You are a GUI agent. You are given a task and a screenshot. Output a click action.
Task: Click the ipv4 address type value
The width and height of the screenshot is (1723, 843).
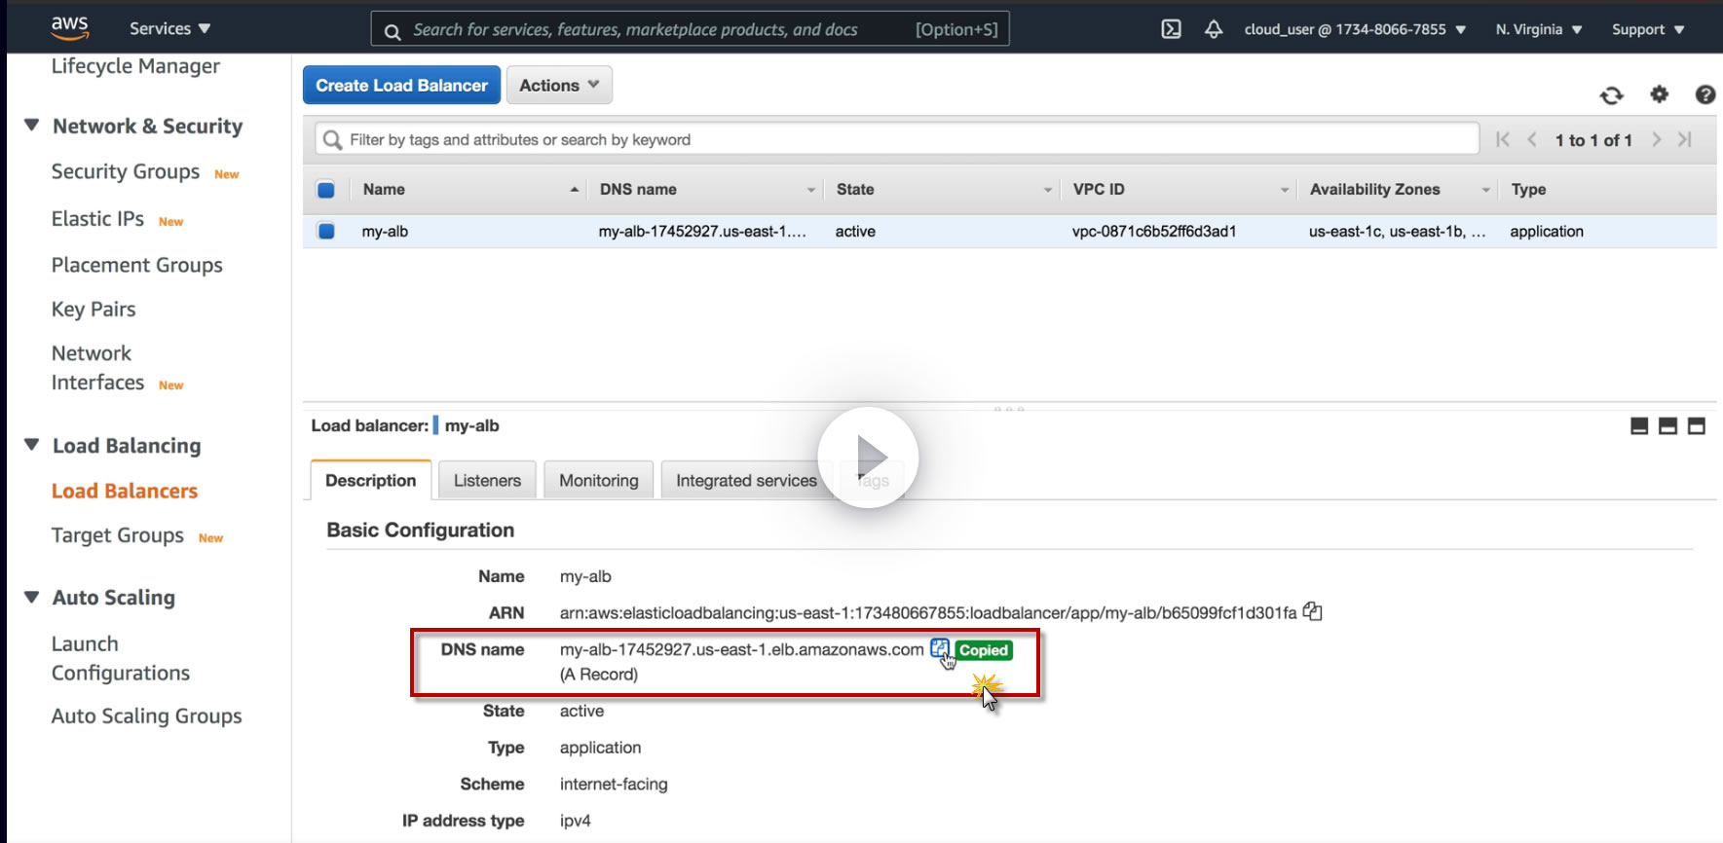click(x=575, y=821)
